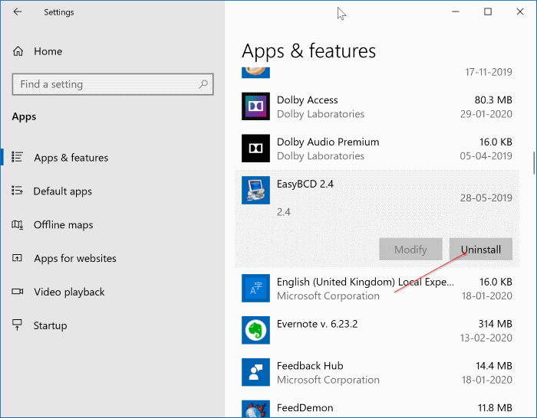This screenshot has width=537, height=418.
Task: Click the Feedback Hub app icon
Action: point(255,372)
